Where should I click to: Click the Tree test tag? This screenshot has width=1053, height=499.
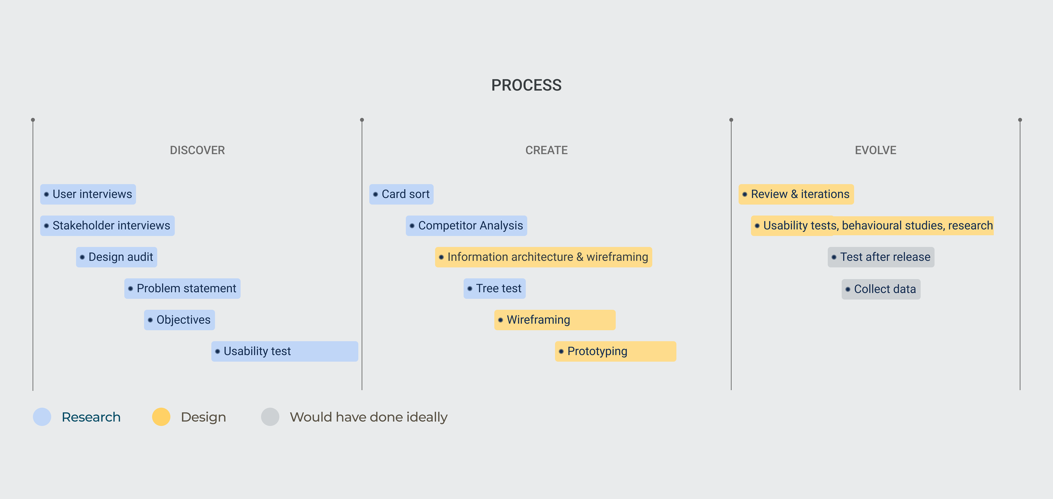click(495, 289)
